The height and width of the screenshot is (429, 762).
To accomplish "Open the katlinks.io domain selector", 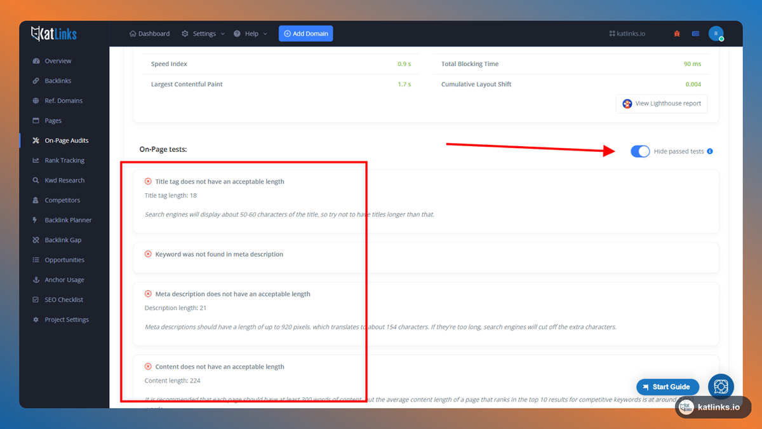I will pos(627,34).
